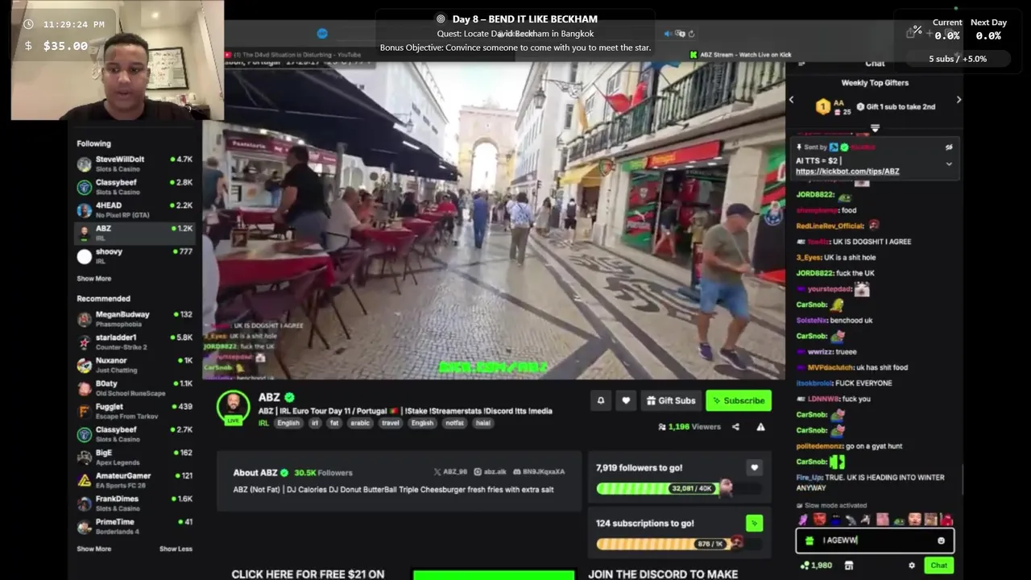Open FrankDimes channel in Recommended

pyautogui.click(x=135, y=503)
